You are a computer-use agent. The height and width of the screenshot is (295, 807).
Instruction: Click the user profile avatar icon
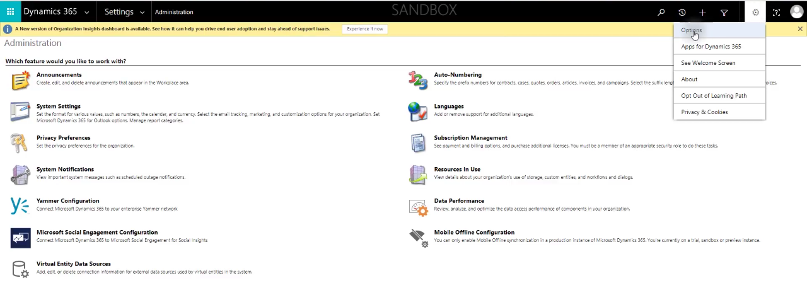(797, 12)
